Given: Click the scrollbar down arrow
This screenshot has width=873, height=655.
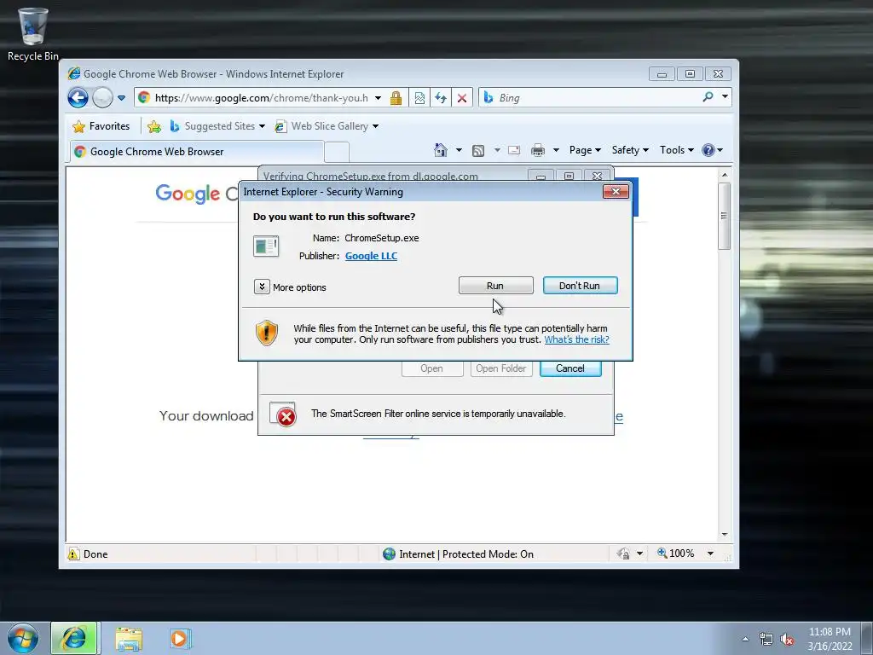Looking at the screenshot, I should coord(725,534).
